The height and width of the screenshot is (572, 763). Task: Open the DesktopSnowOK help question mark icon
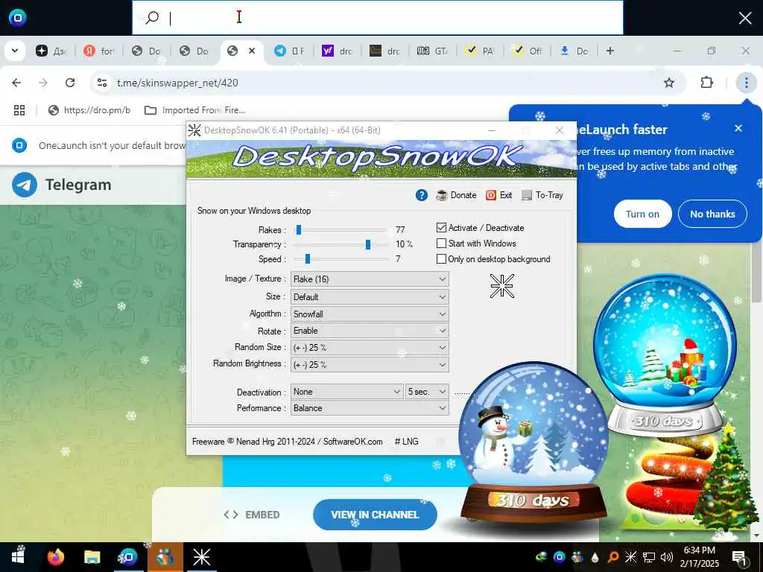[x=422, y=195]
